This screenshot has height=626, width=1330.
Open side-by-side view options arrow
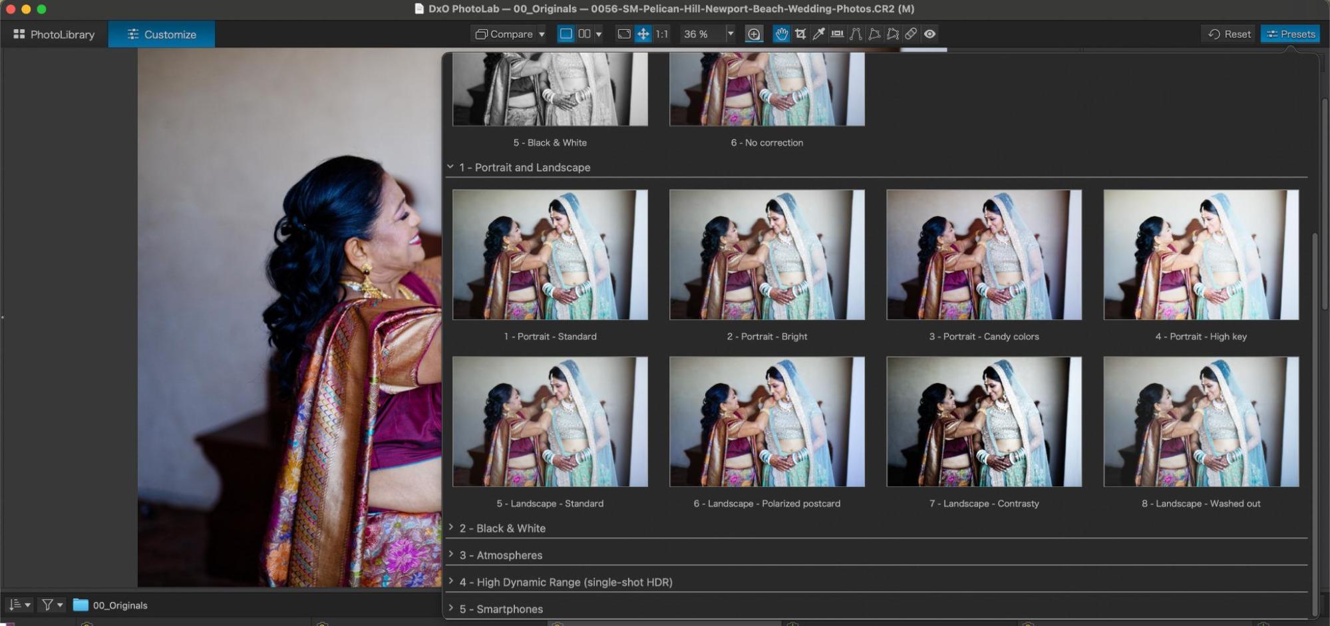pyautogui.click(x=599, y=34)
